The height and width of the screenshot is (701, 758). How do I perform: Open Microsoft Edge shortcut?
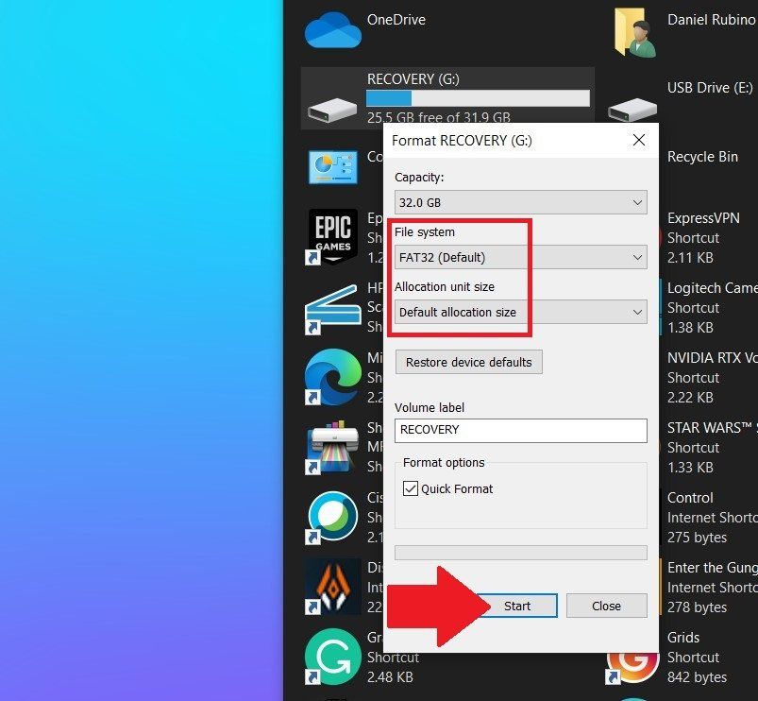332,376
